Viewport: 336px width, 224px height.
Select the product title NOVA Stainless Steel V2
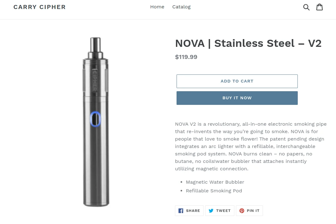click(248, 43)
